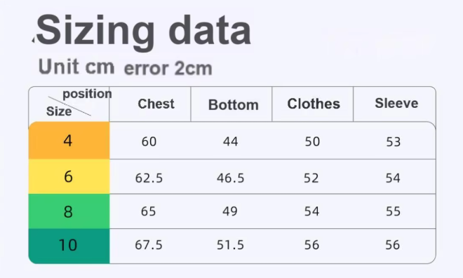Click the position/Size corner header cell
This screenshot has height=278, width=463.
pyautogui.click(x=69, y=104)
